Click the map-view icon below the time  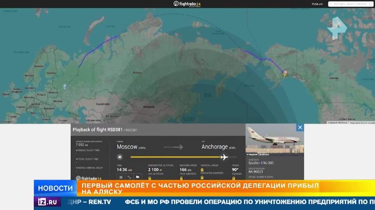[x=121, y=177]
